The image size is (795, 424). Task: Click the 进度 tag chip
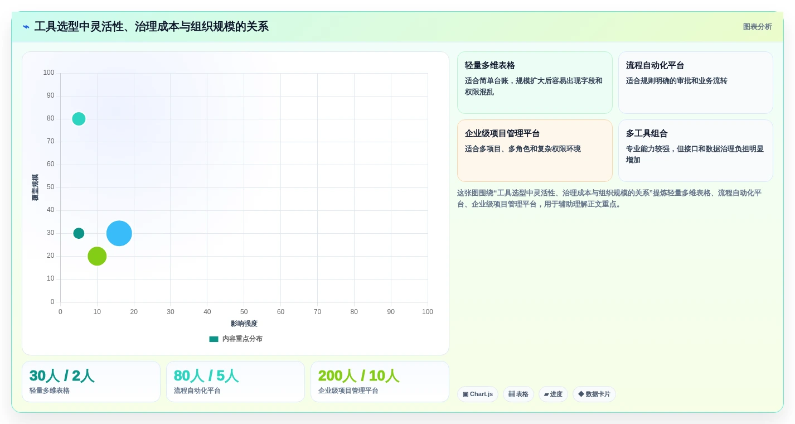(553, 394)
